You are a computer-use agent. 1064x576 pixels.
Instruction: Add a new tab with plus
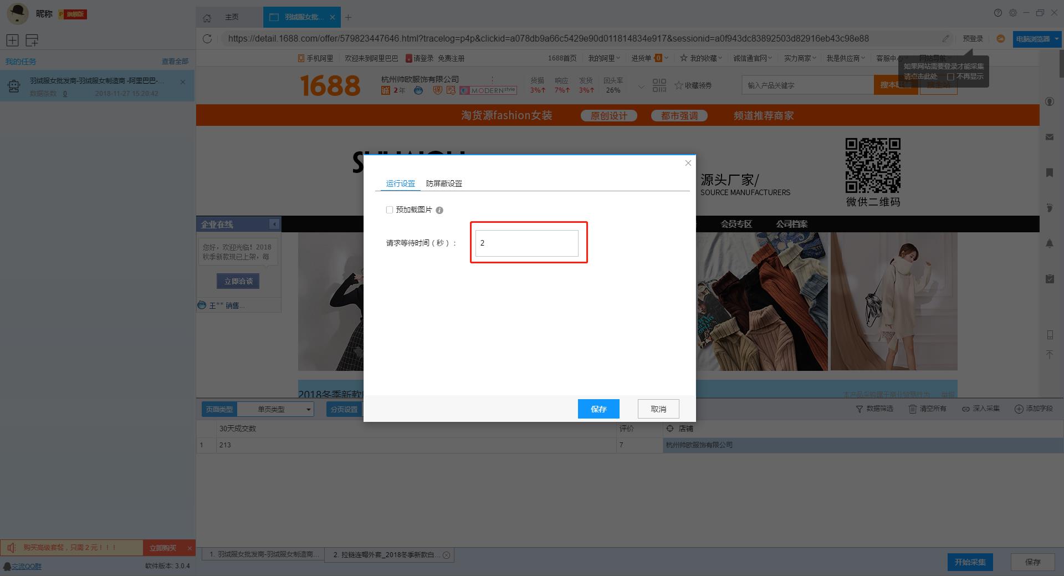coord(348,17)
